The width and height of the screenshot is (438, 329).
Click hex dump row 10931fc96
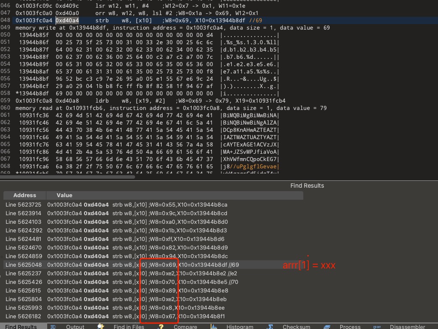(149, 159)
